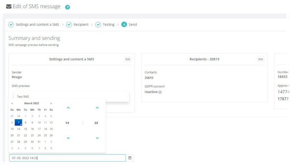Click the hour value 14
Viewport: 290px width, 165px height.
tap(67, 123)
